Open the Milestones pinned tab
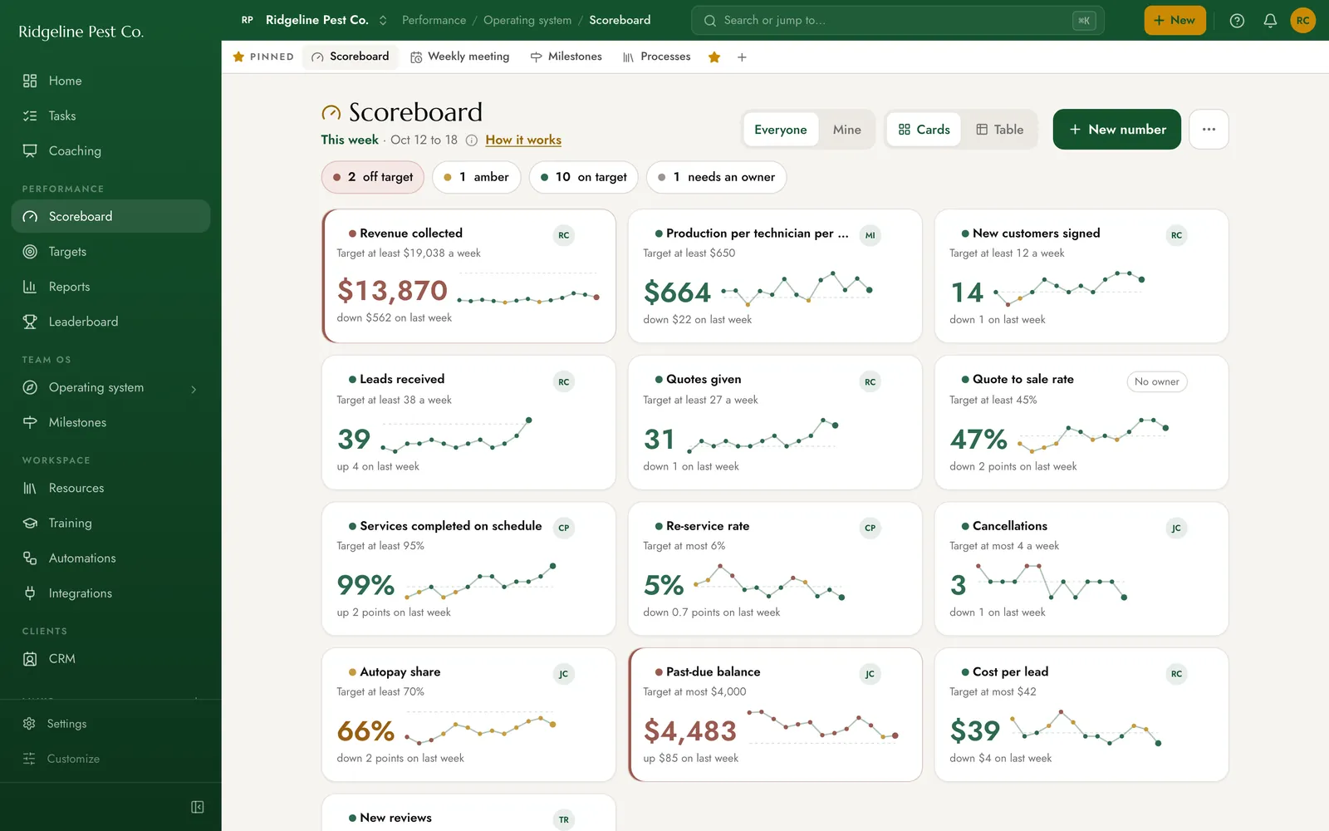 566,57
